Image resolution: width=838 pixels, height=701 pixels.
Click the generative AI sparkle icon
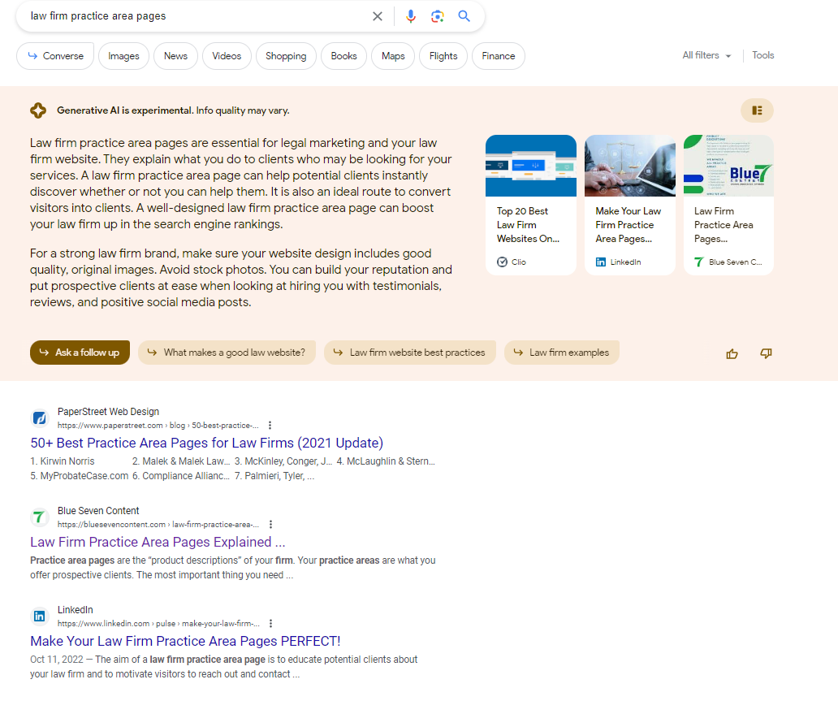pyautogui.click(x=38, y=110)
